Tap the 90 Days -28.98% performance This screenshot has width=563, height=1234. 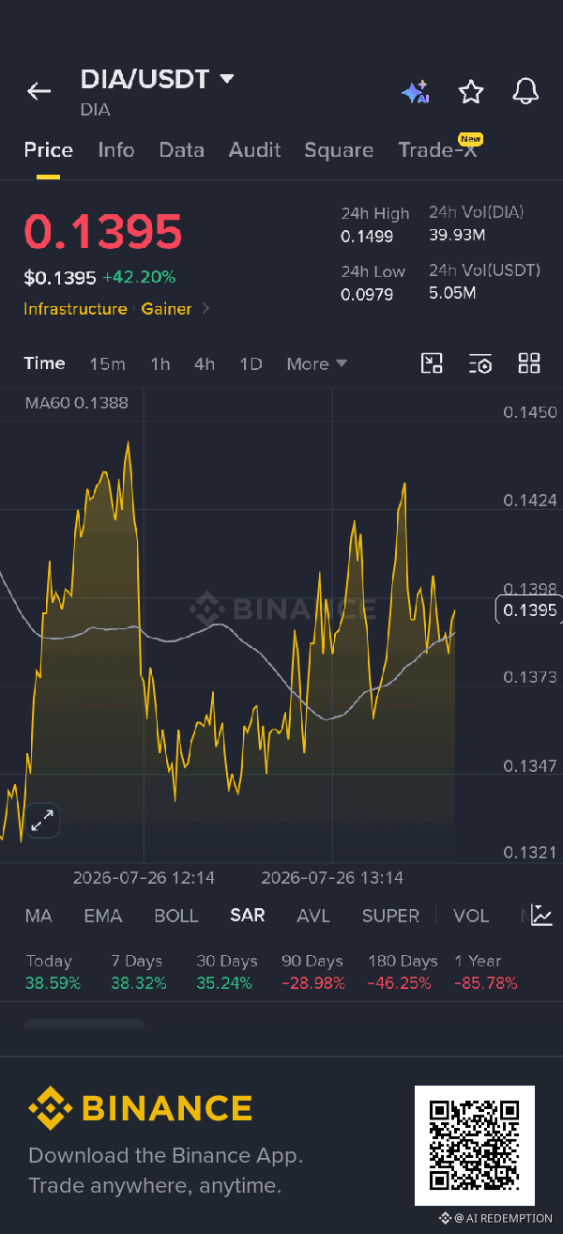click(313, 972)
